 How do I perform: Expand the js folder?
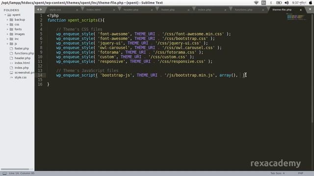[7, 44]
